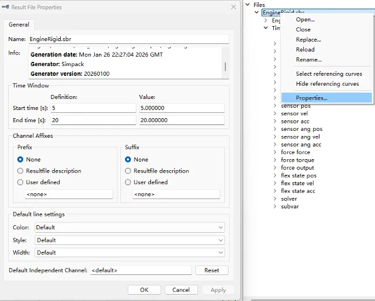The width and height of the screenshot is (375, 301).
Task: Close the Result File Properties dialog
Action: (x=233, y=7)
